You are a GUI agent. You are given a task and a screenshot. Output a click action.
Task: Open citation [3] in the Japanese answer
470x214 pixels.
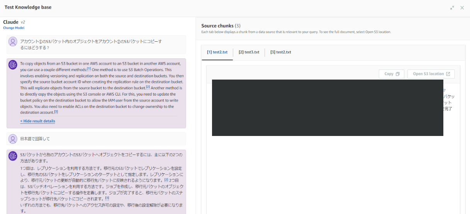coord(107,198)
